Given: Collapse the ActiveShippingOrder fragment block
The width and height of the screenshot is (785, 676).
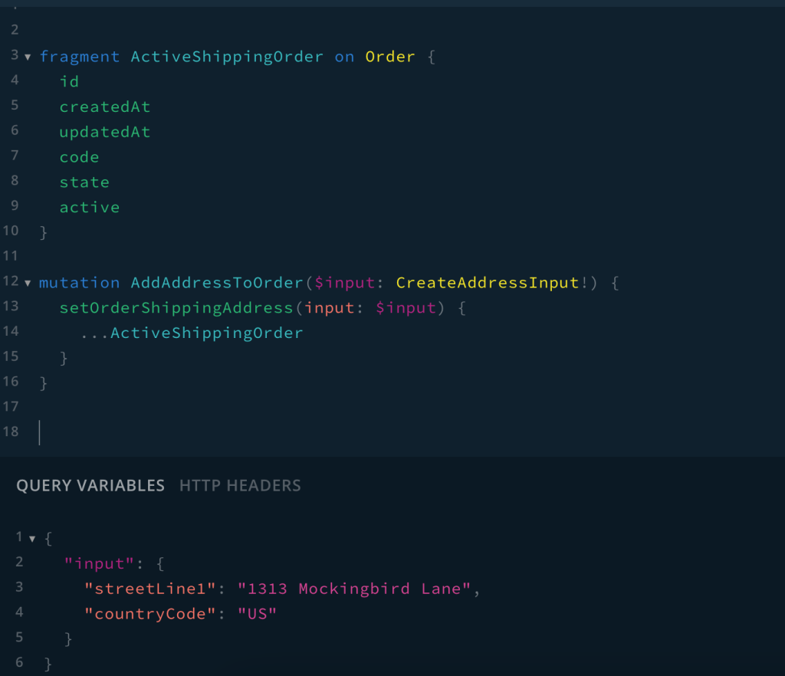Looking at the screenshot, I should [x=28, y=56].
